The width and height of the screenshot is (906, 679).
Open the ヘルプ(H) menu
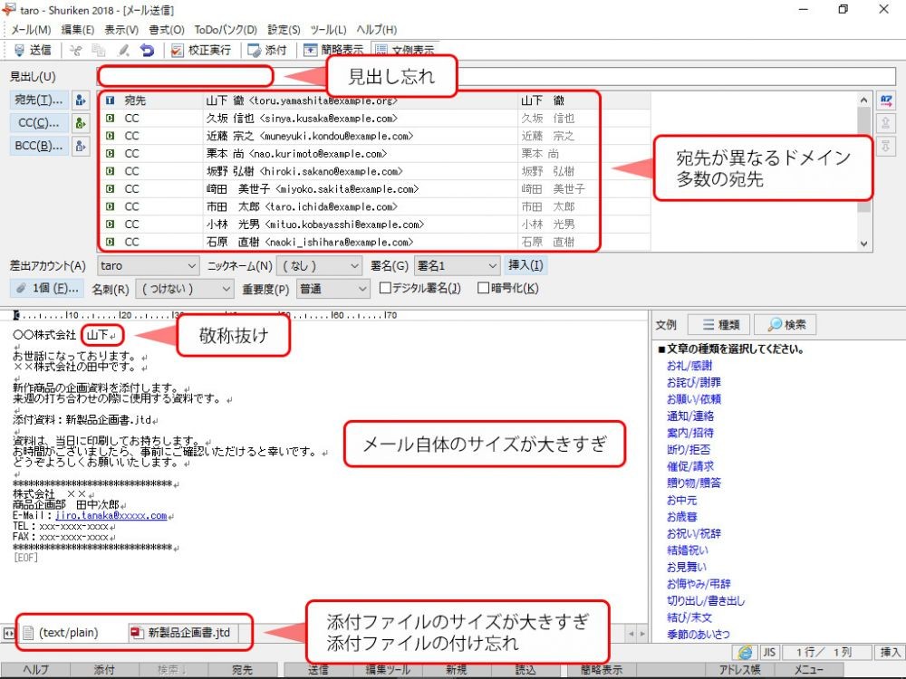(x=376, y=30)
